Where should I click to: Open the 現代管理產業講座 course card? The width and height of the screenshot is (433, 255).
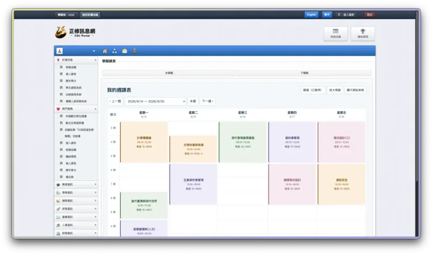[242, 142]
